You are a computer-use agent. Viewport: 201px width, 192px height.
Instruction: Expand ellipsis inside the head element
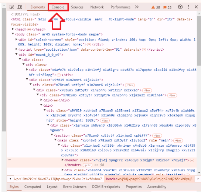29,30
